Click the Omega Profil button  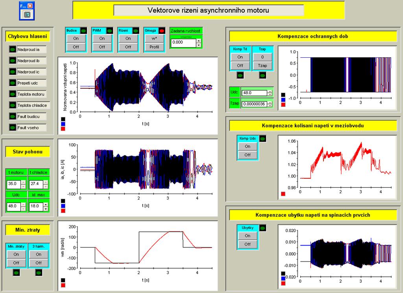[x=154, y=47]
